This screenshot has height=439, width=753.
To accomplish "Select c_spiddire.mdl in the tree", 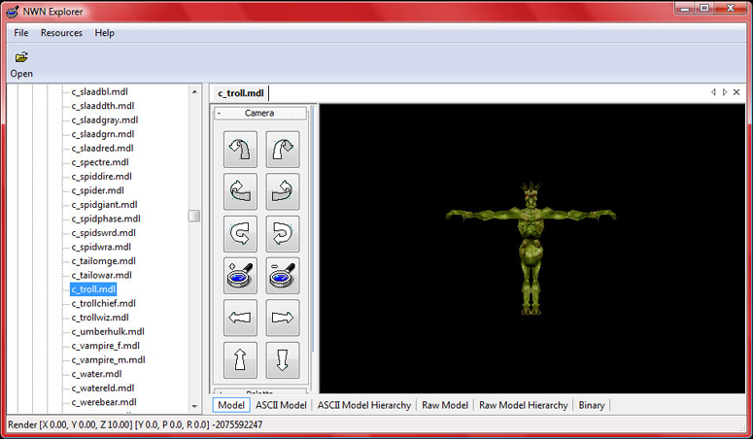I will (x=101, y=176).
